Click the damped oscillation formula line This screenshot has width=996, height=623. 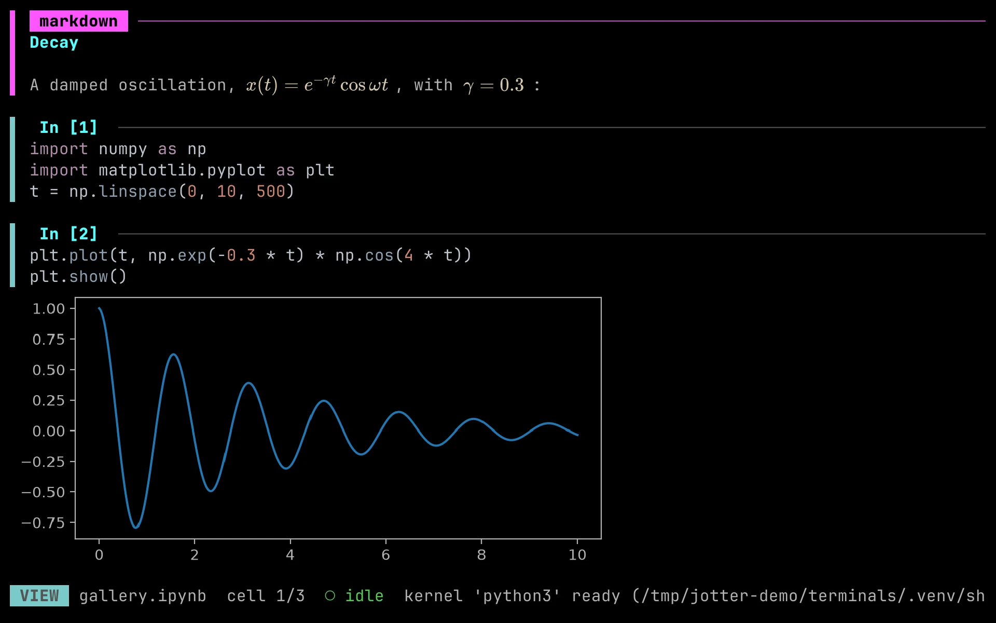[285, 85]
